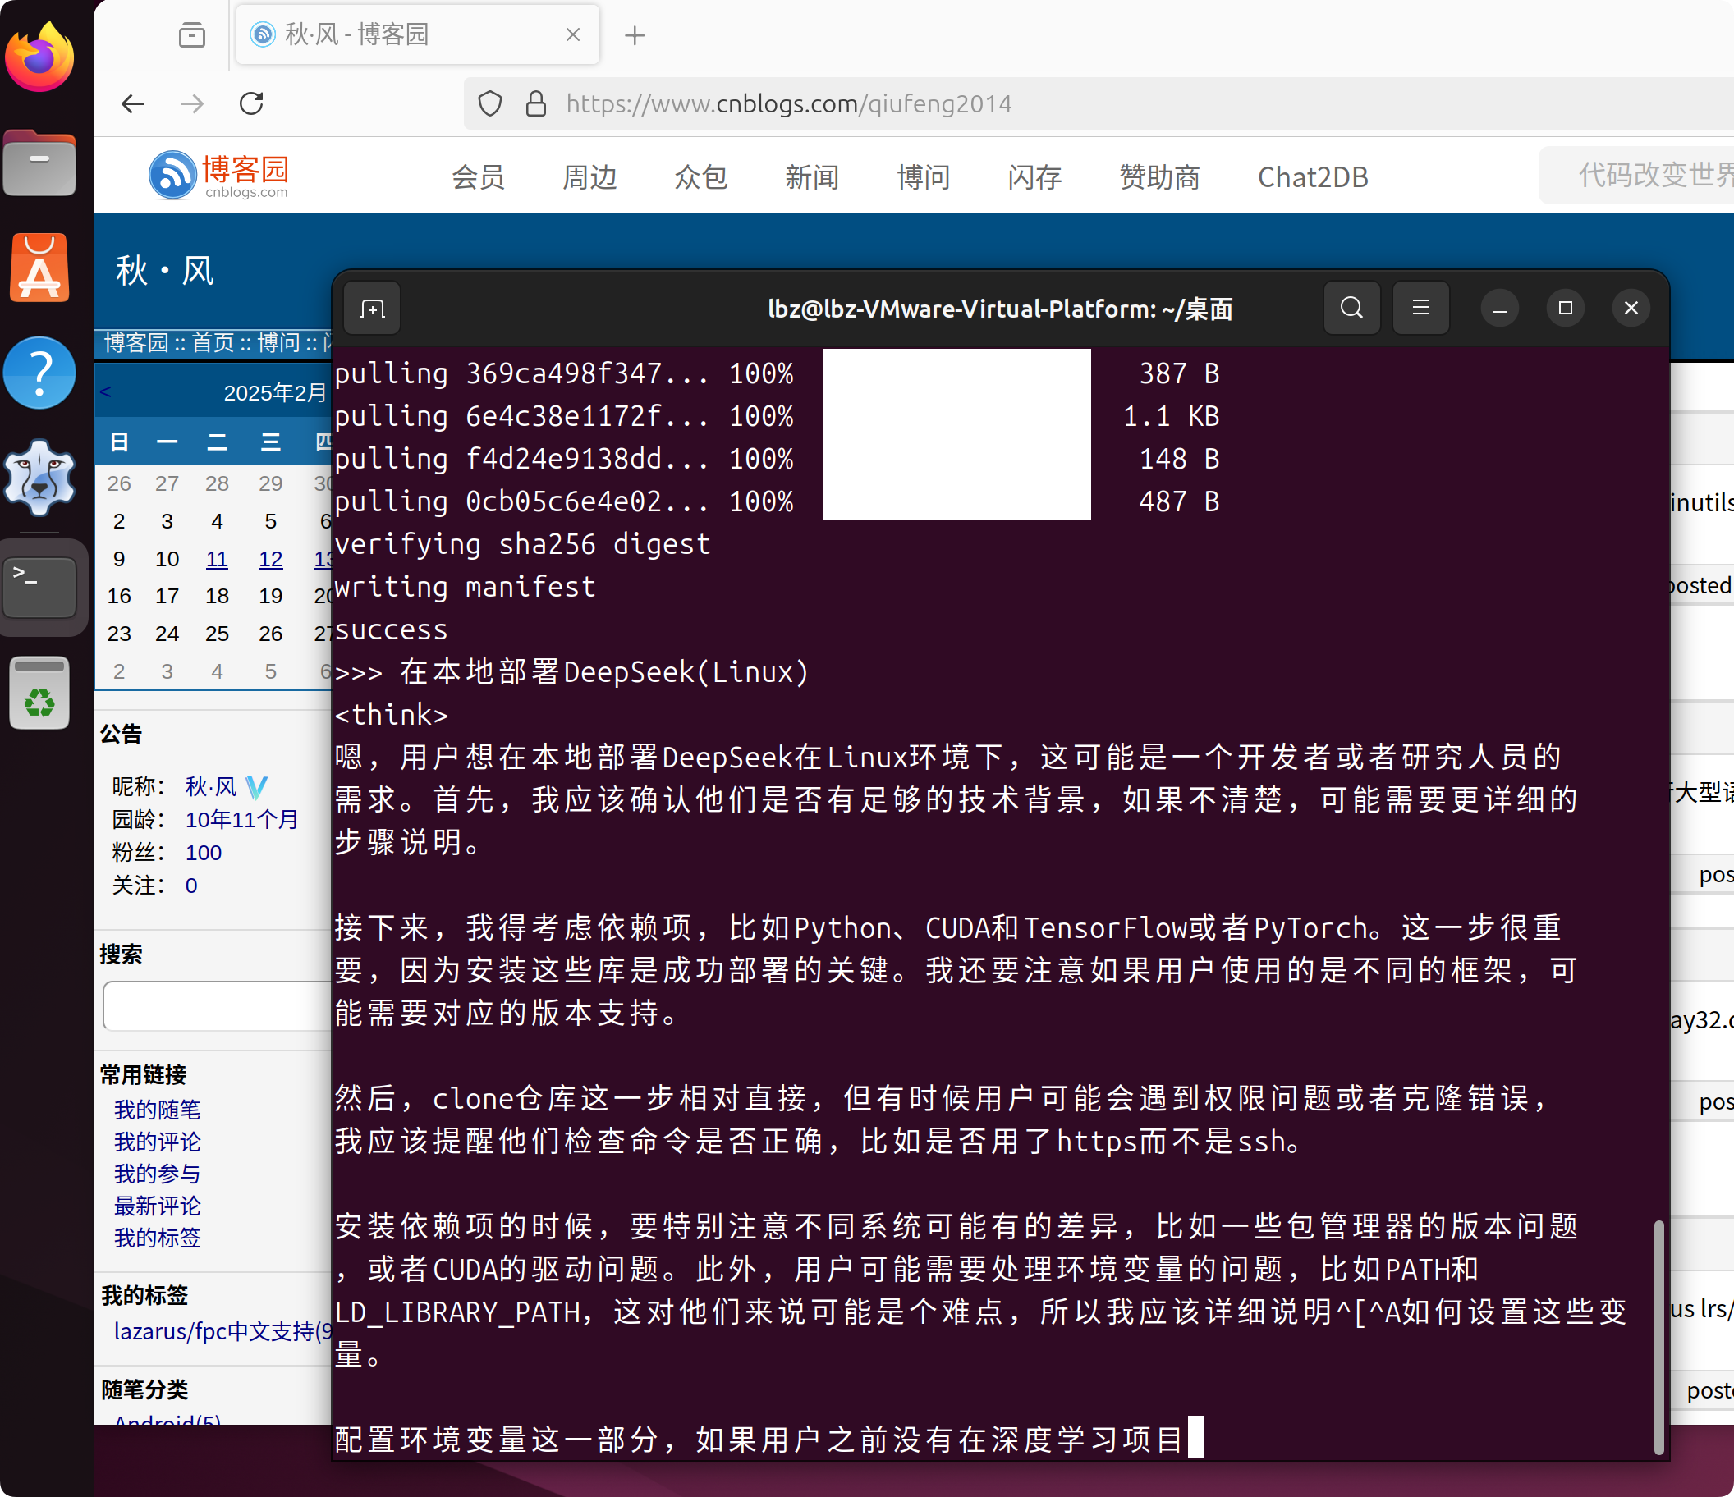Click calendar day 25
1734x1497 pixels.
[x=217, y=634]
